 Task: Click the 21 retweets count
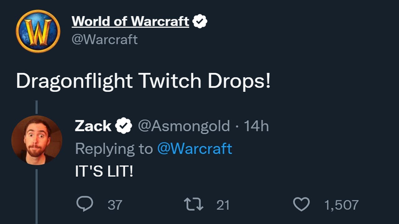223,205
